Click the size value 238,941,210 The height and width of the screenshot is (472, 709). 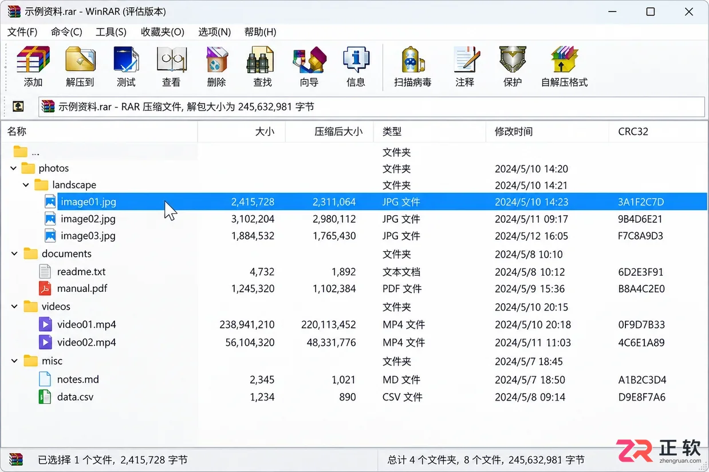click(247, 325)
